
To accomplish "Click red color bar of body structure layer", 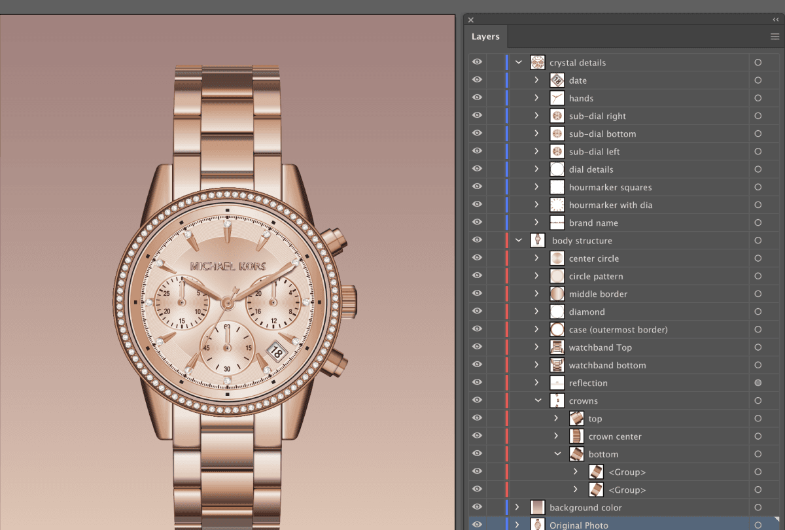I will pyautogui.click(x=507, y=240).
